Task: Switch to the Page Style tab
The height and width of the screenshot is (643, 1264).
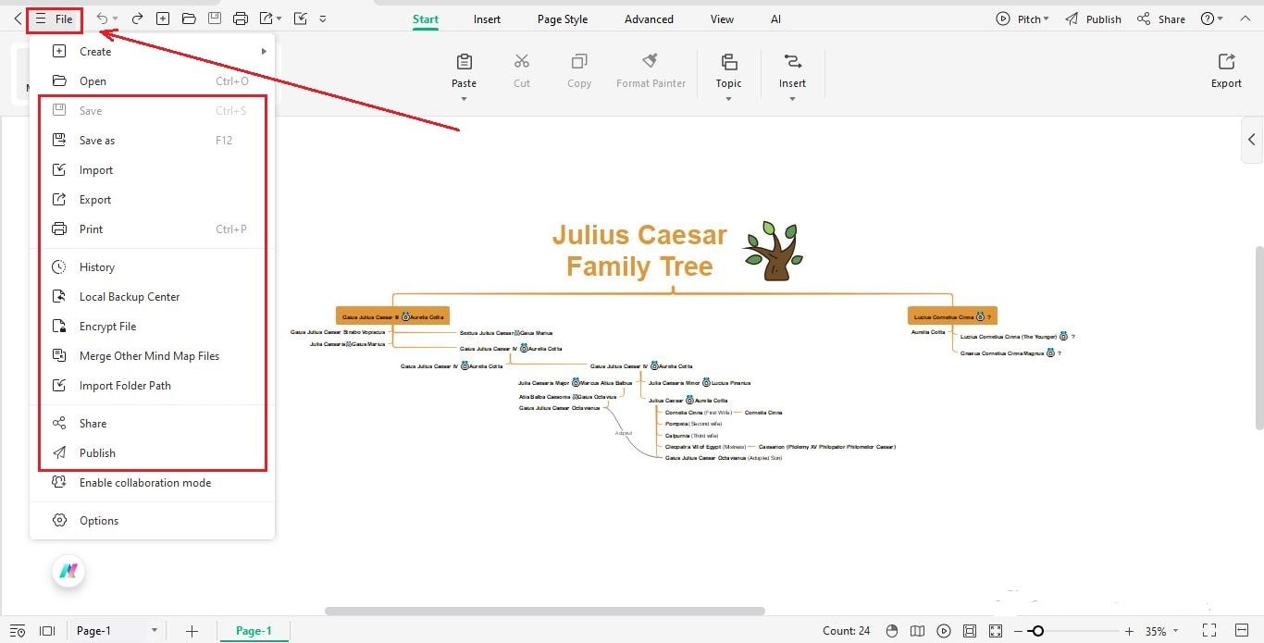Action: click(x=563, y=19)
